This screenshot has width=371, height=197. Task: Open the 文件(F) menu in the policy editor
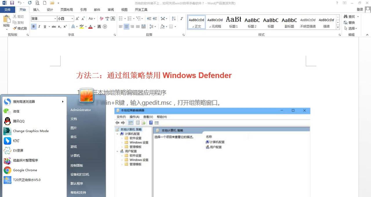121,116
